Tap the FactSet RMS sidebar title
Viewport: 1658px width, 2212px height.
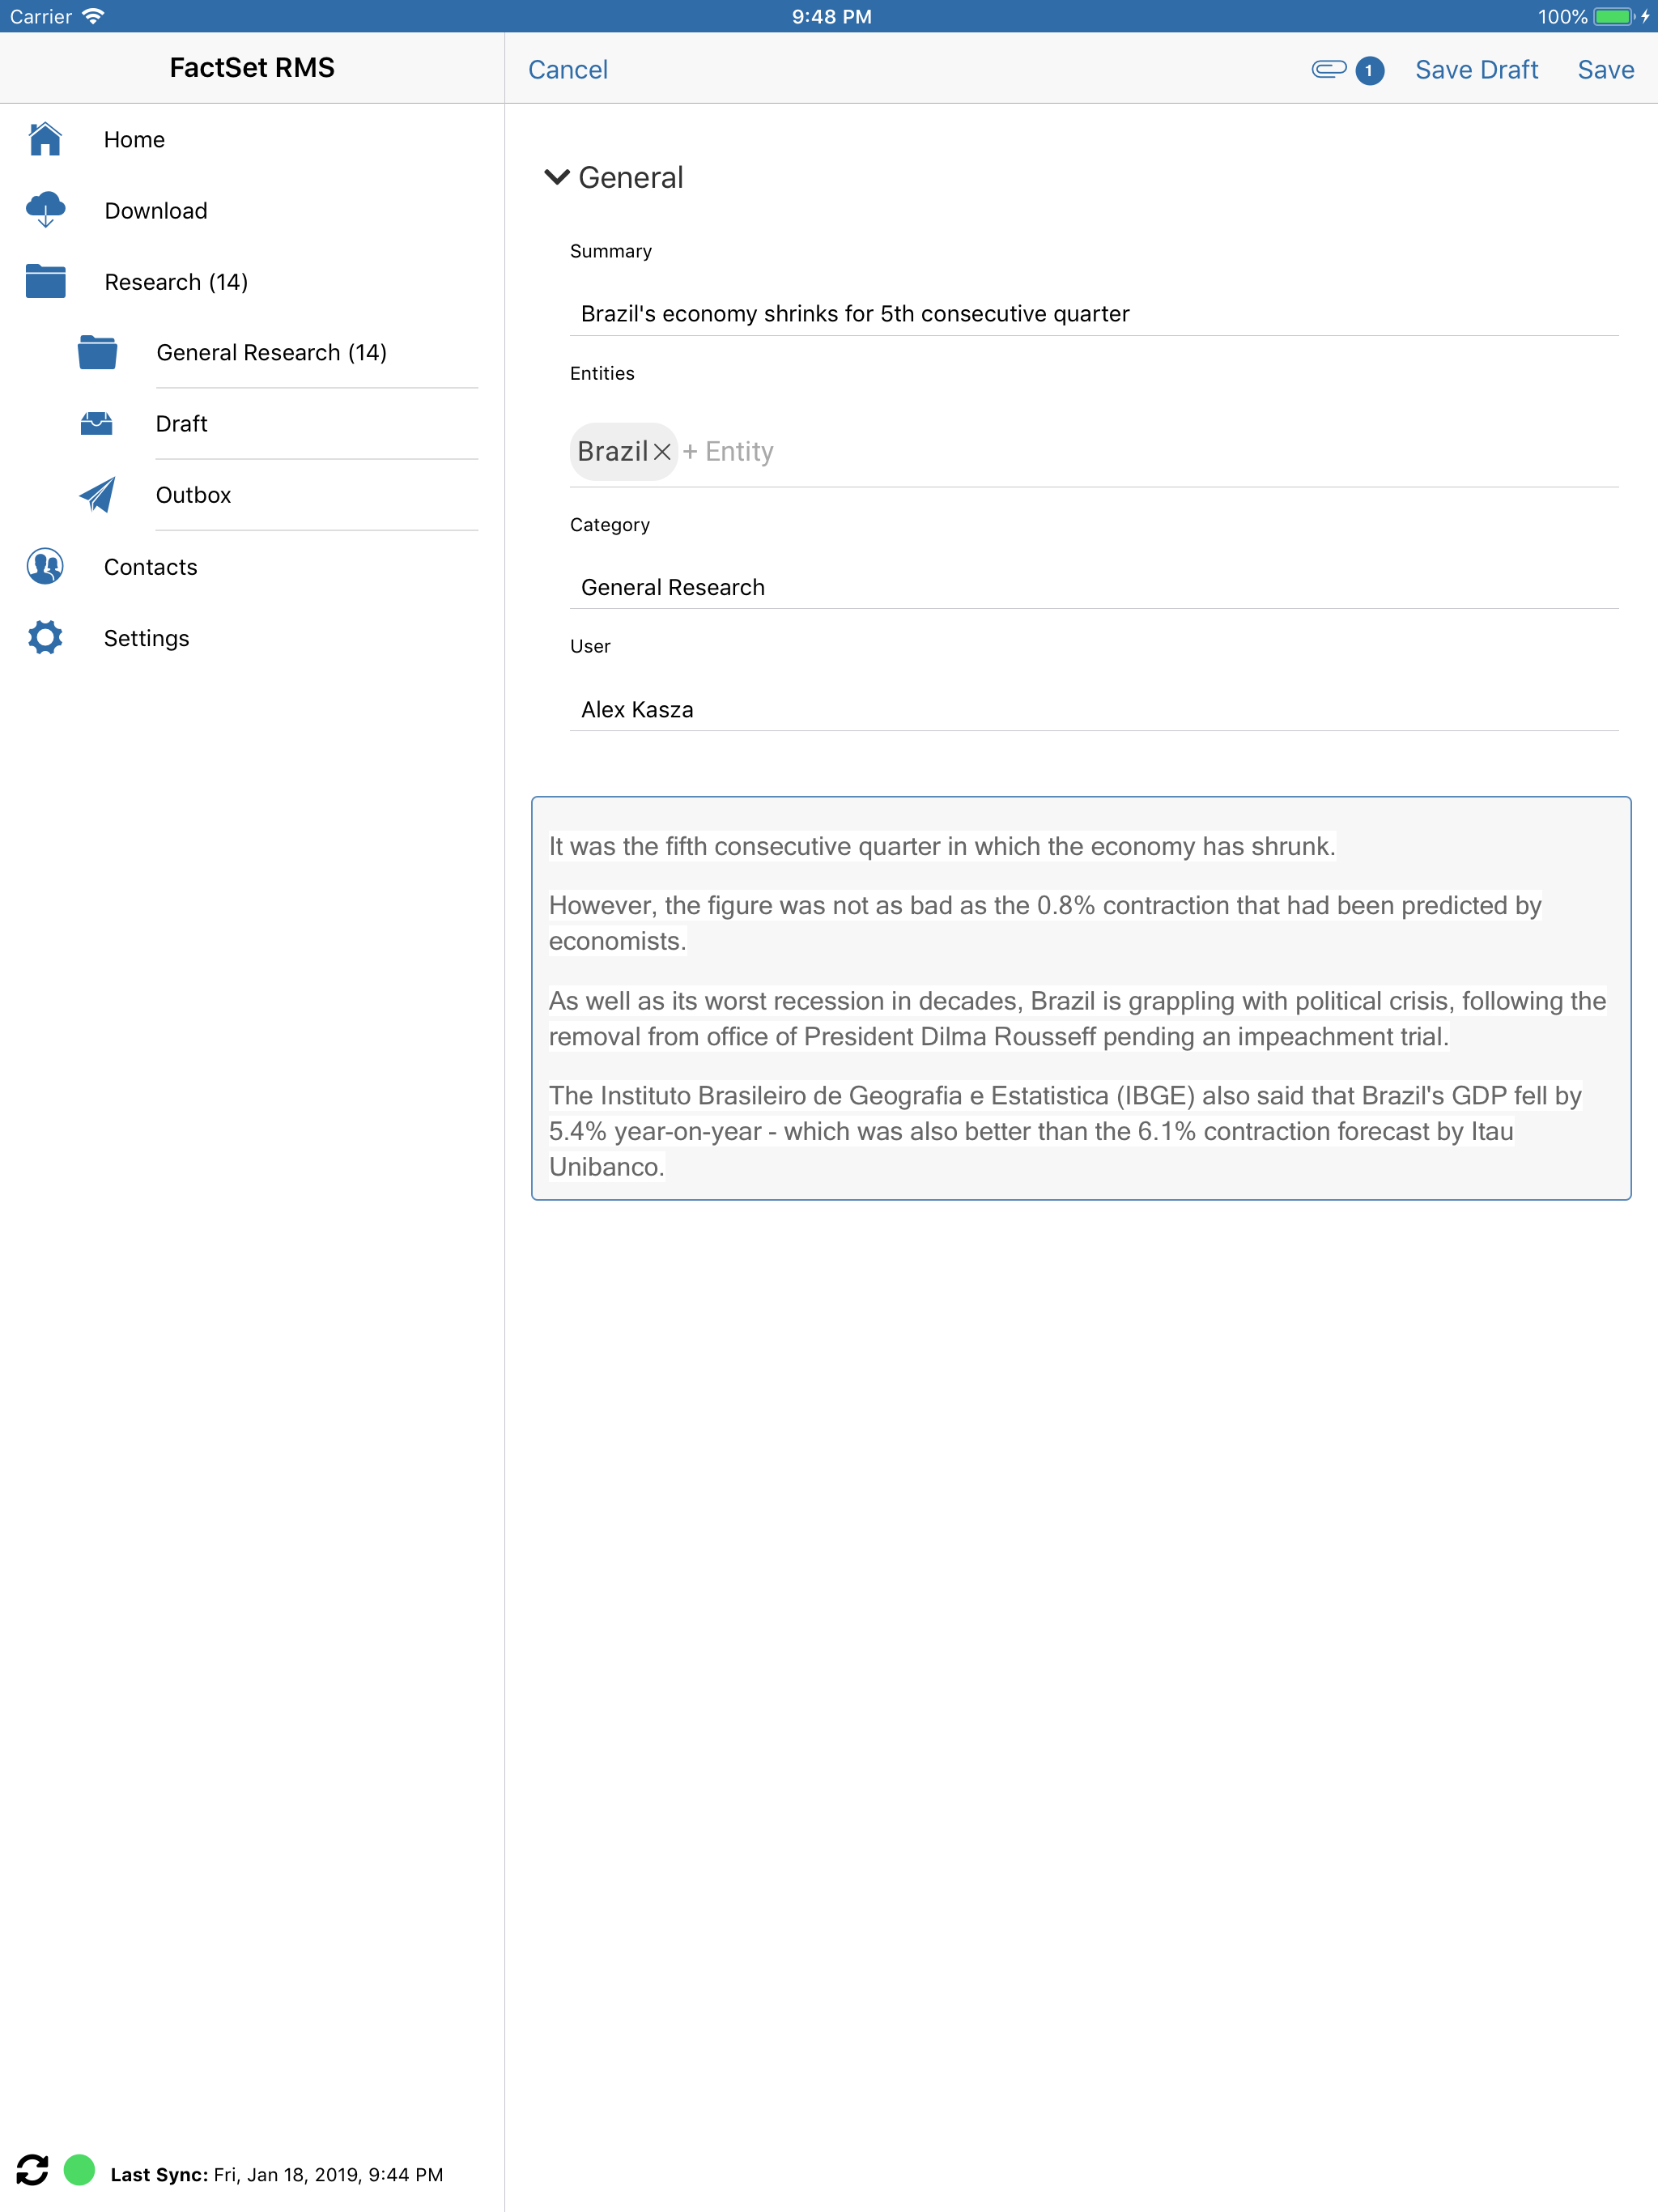click(x=252, y=67)
